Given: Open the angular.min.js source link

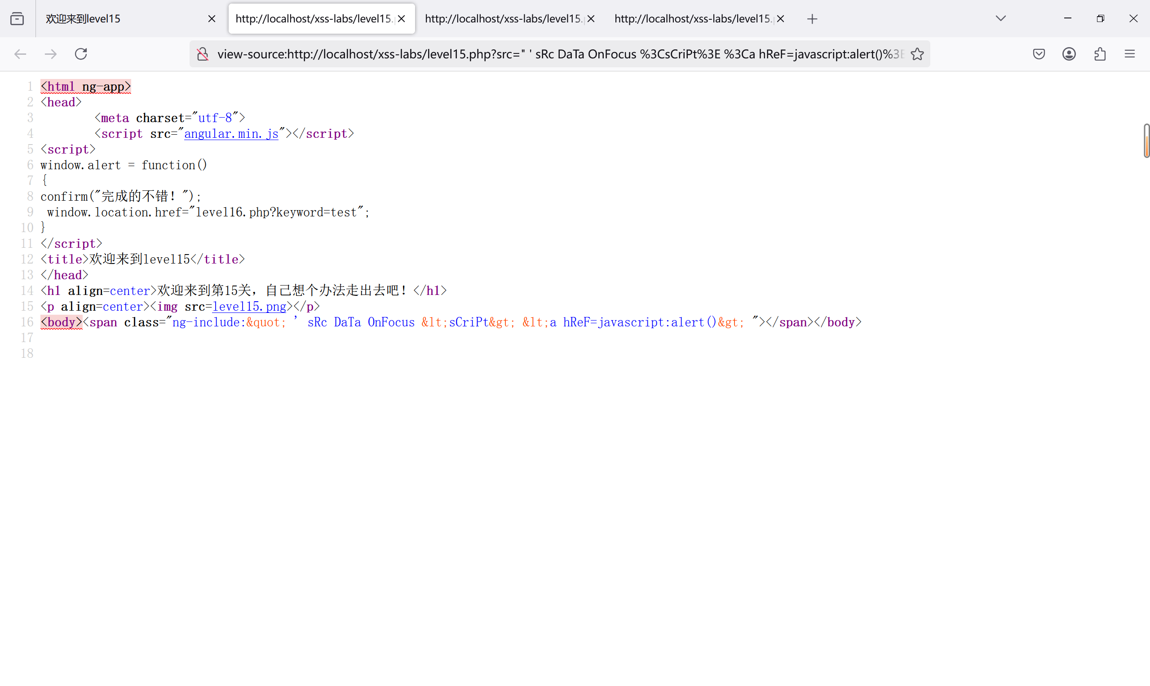Looking at the screenshot, I should click(x=231, y=134).
